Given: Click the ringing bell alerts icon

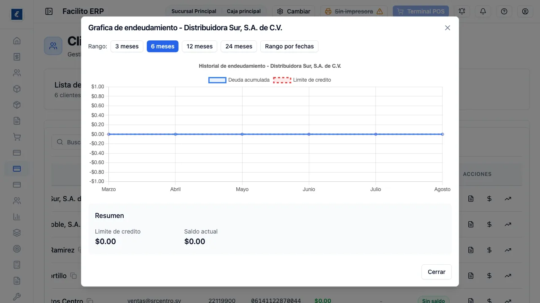Looking at the screenshot, I should (x=462, y=11).
